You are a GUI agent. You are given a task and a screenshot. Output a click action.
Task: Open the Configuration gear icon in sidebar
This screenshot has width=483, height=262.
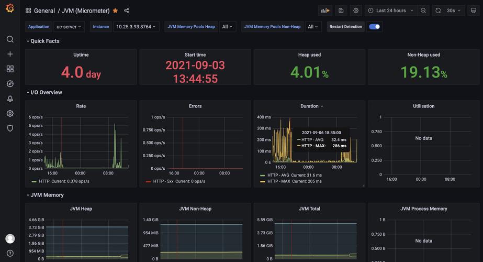[10, 113]
